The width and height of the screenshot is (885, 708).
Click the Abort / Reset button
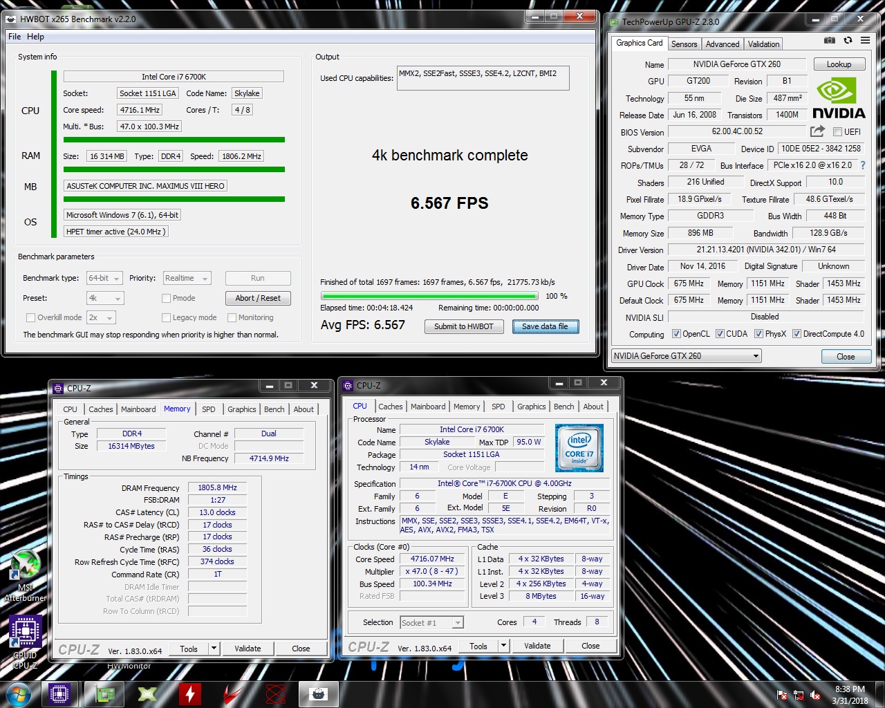tap(258, 298)
